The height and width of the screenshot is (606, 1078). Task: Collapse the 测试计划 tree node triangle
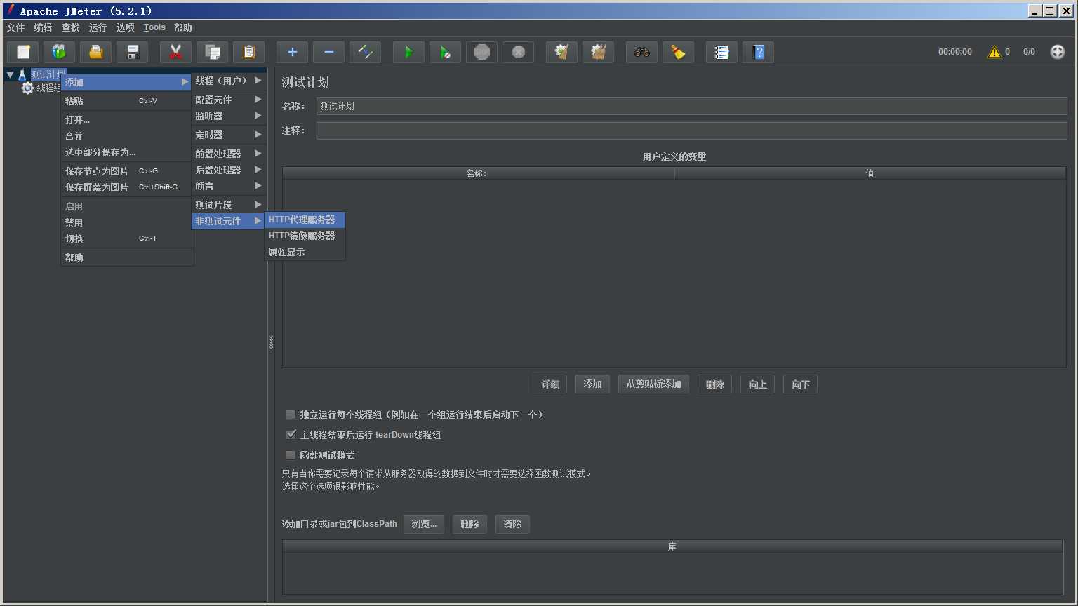[x=10, y=74]
